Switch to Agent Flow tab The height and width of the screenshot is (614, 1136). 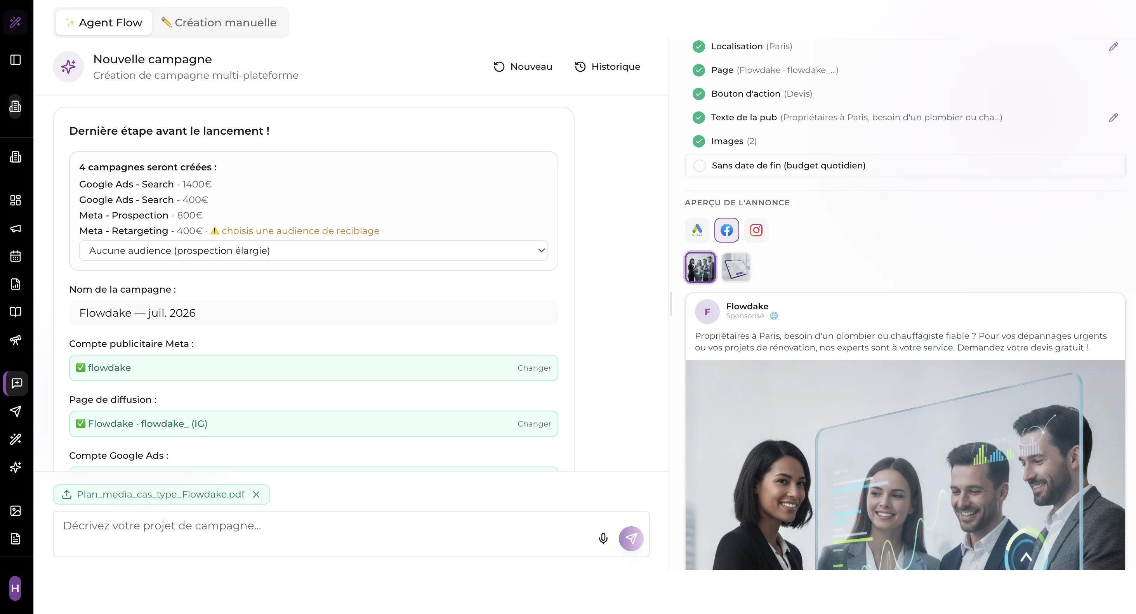pyautogui.click(x=104, y=23)
